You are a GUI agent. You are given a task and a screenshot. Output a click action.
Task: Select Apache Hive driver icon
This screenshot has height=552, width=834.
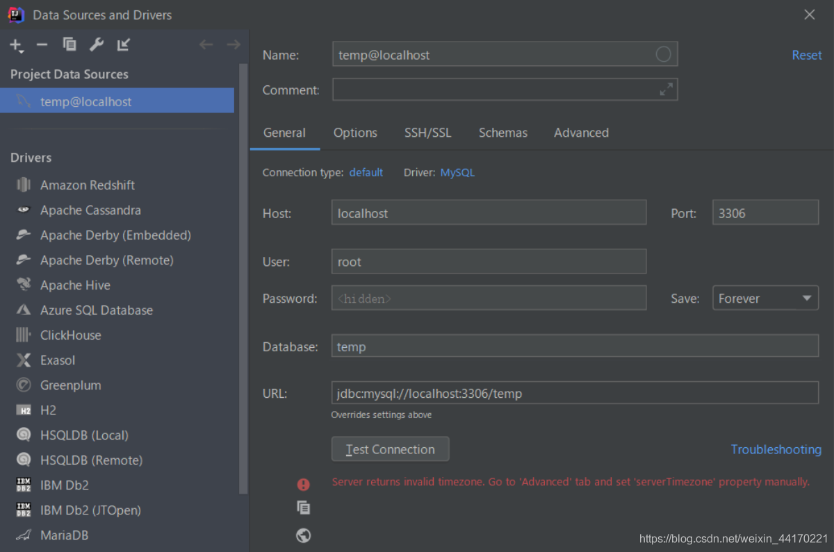[x=24, y=285]
